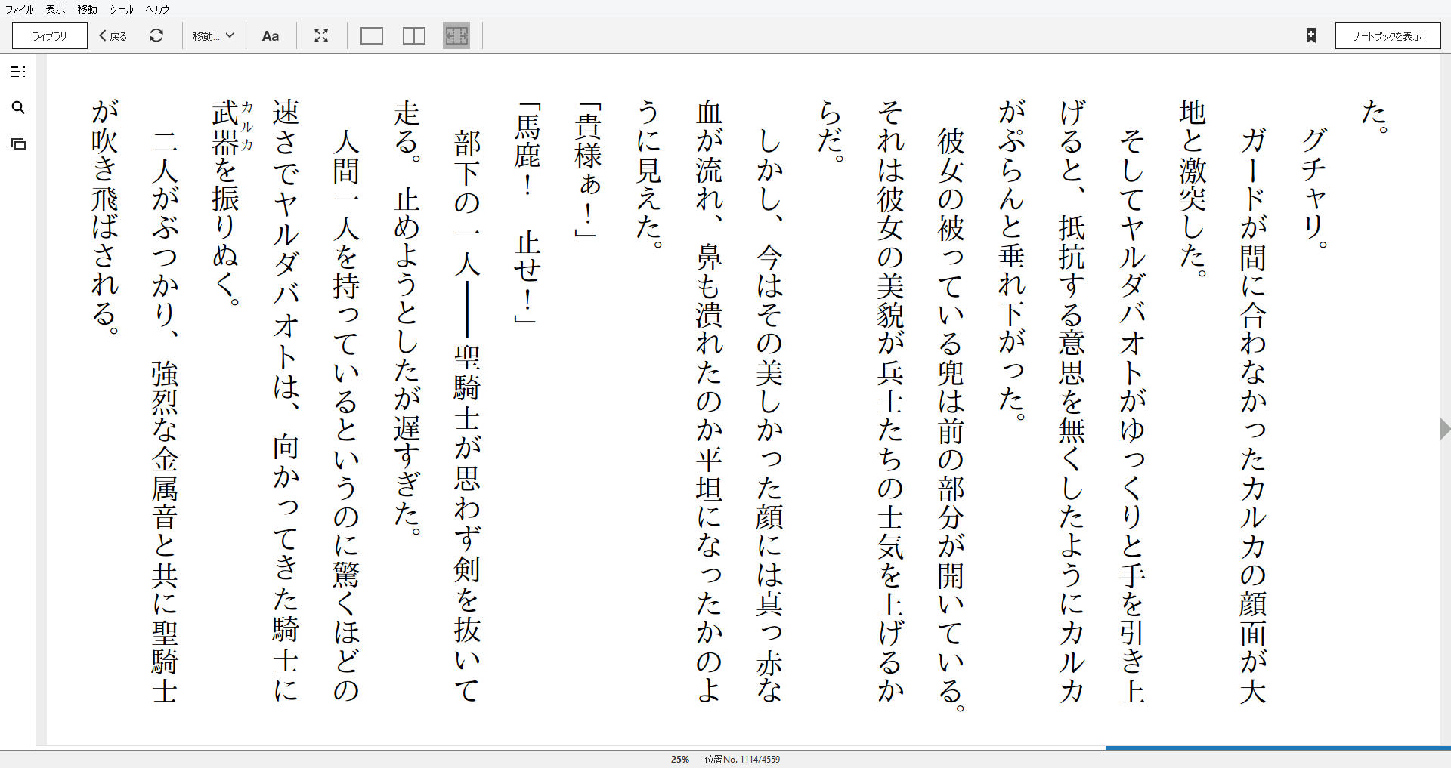Go to next page arrow
The width and height of the screenshot is (1451, 768).
1444,429
